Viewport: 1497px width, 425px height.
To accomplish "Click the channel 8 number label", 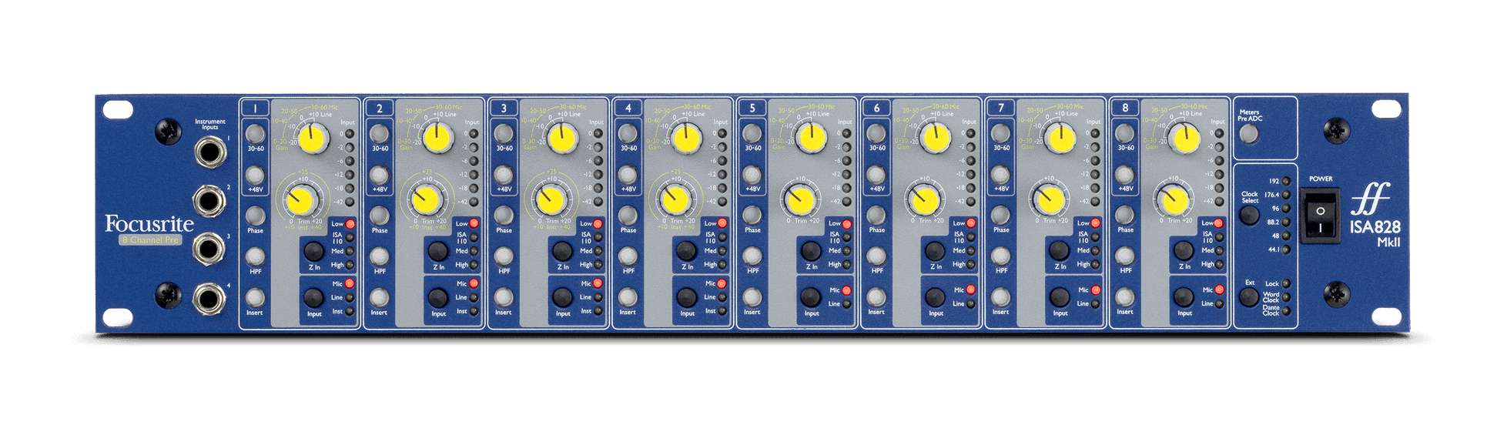I will coord(1125,109).
